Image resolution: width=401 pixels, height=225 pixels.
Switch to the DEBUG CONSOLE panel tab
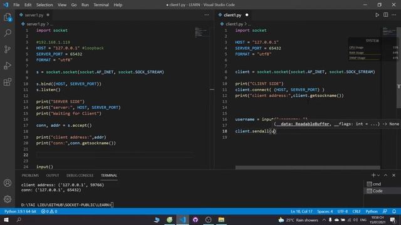pyautogui.click(x=80, y=175)
